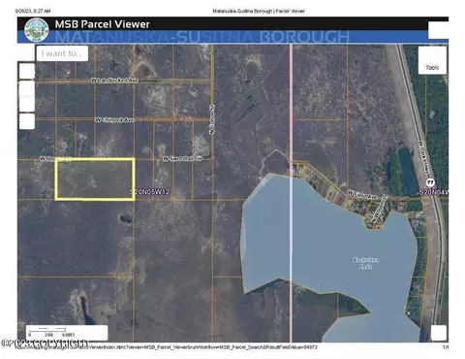
Task: Open the Tools panel button
Action: tap(432, 60)
